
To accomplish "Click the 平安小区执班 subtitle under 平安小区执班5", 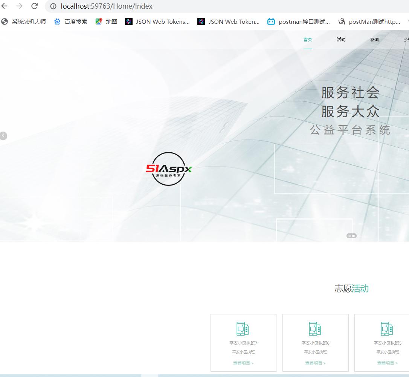I will (x=388, y=352).
